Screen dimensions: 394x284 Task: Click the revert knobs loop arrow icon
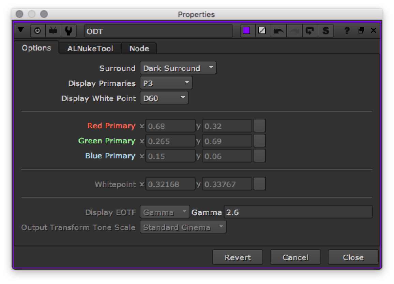tap(309, 31)
